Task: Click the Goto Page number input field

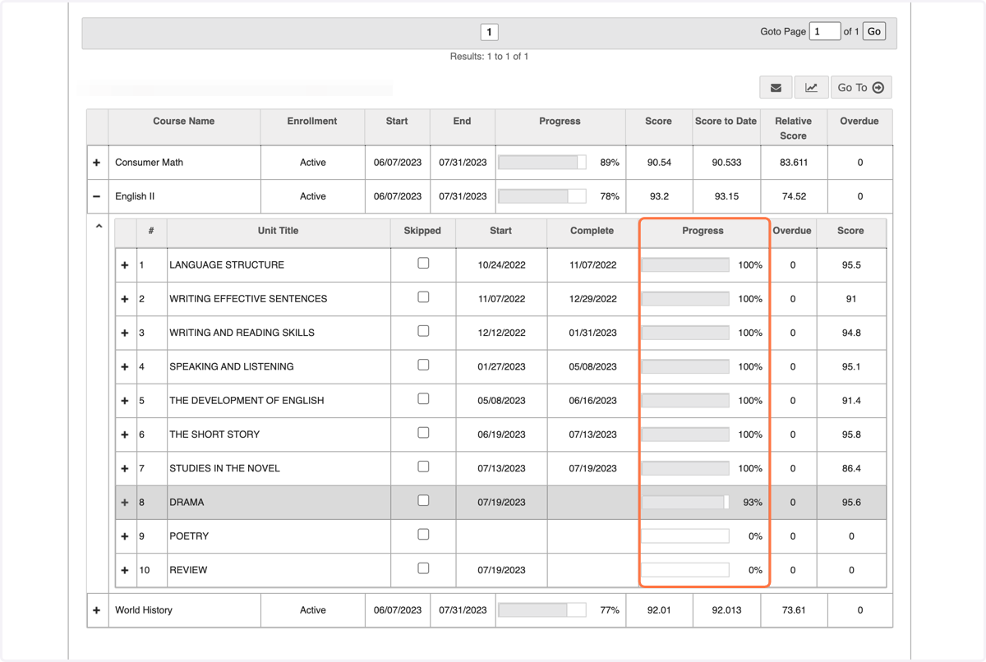Action: 825,31
